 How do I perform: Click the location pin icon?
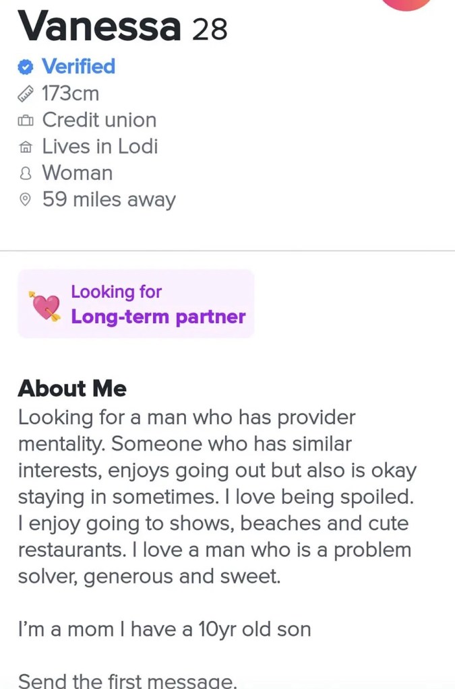click(26, 200)
